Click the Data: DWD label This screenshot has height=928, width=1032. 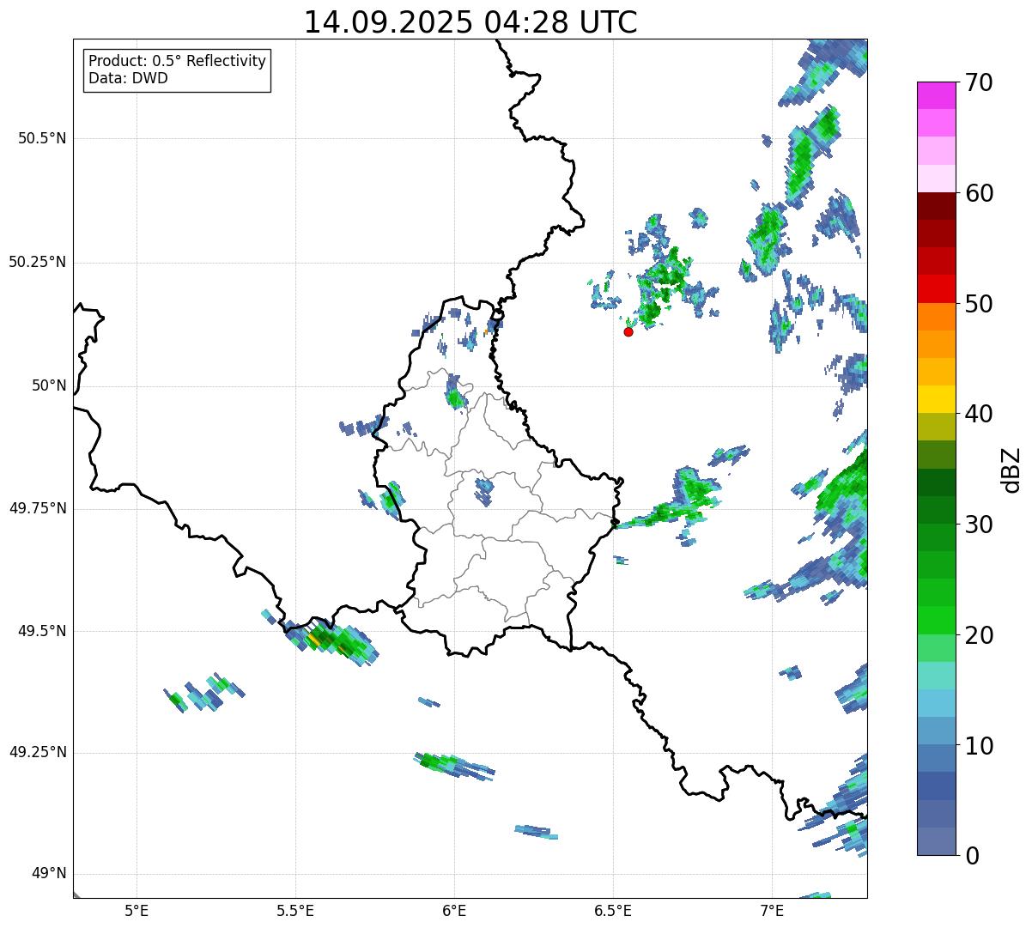[128, 79]
